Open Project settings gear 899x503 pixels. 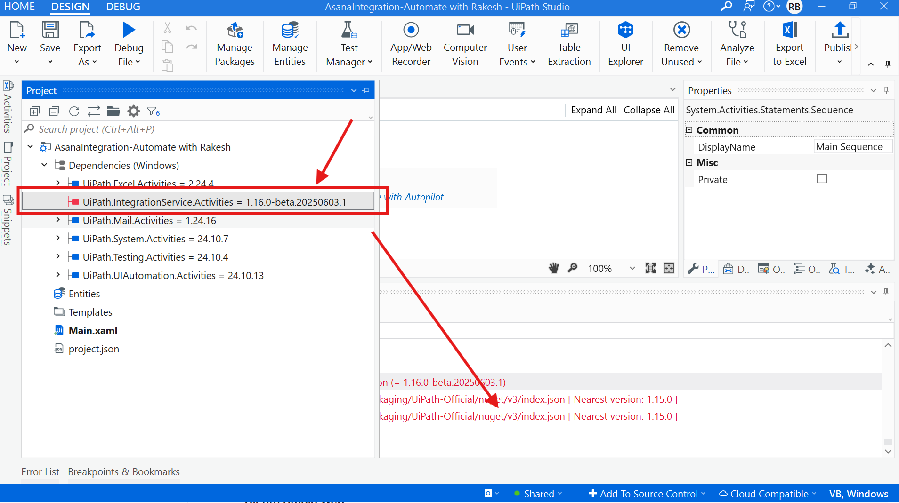pos(134,112)
